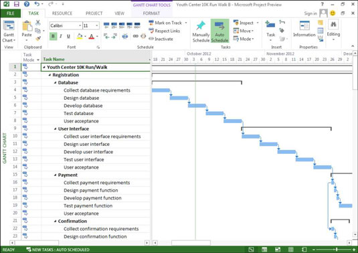Open the yellow background color swatch

click(x=80, y=36)
